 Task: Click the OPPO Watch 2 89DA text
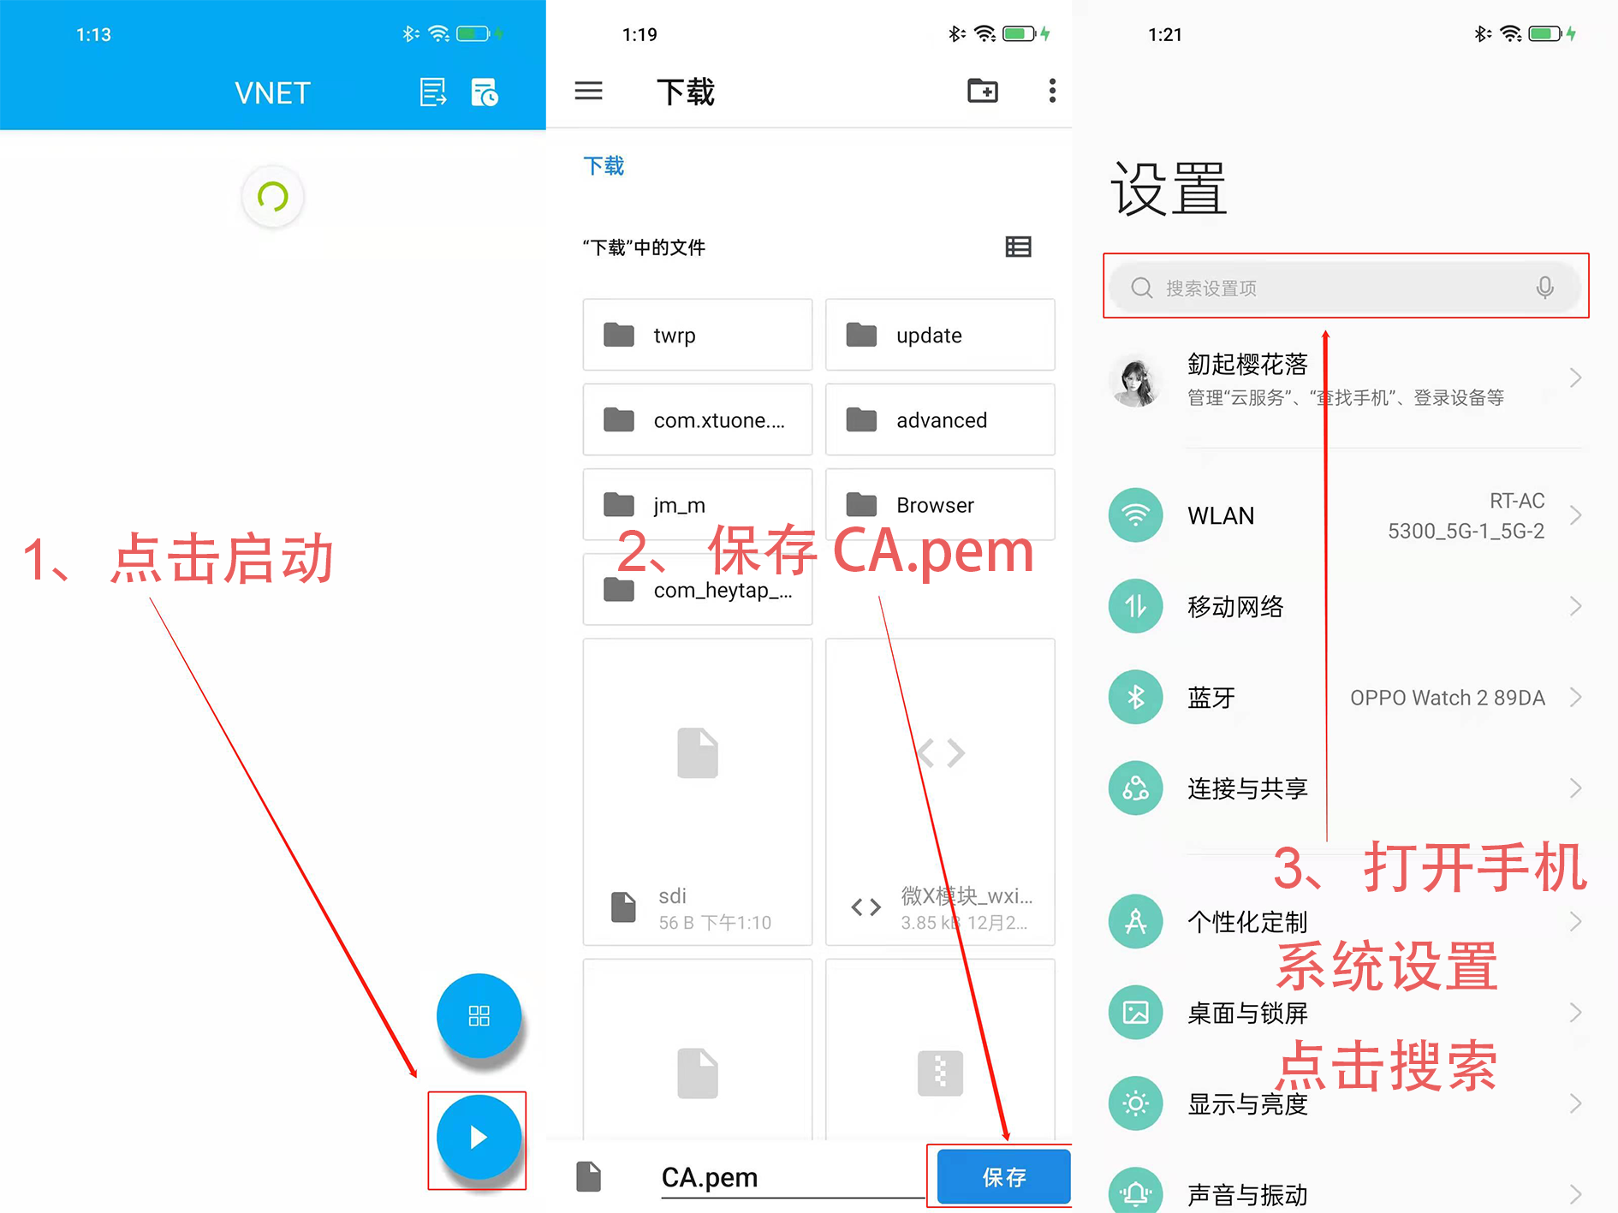coord(1448,698)
